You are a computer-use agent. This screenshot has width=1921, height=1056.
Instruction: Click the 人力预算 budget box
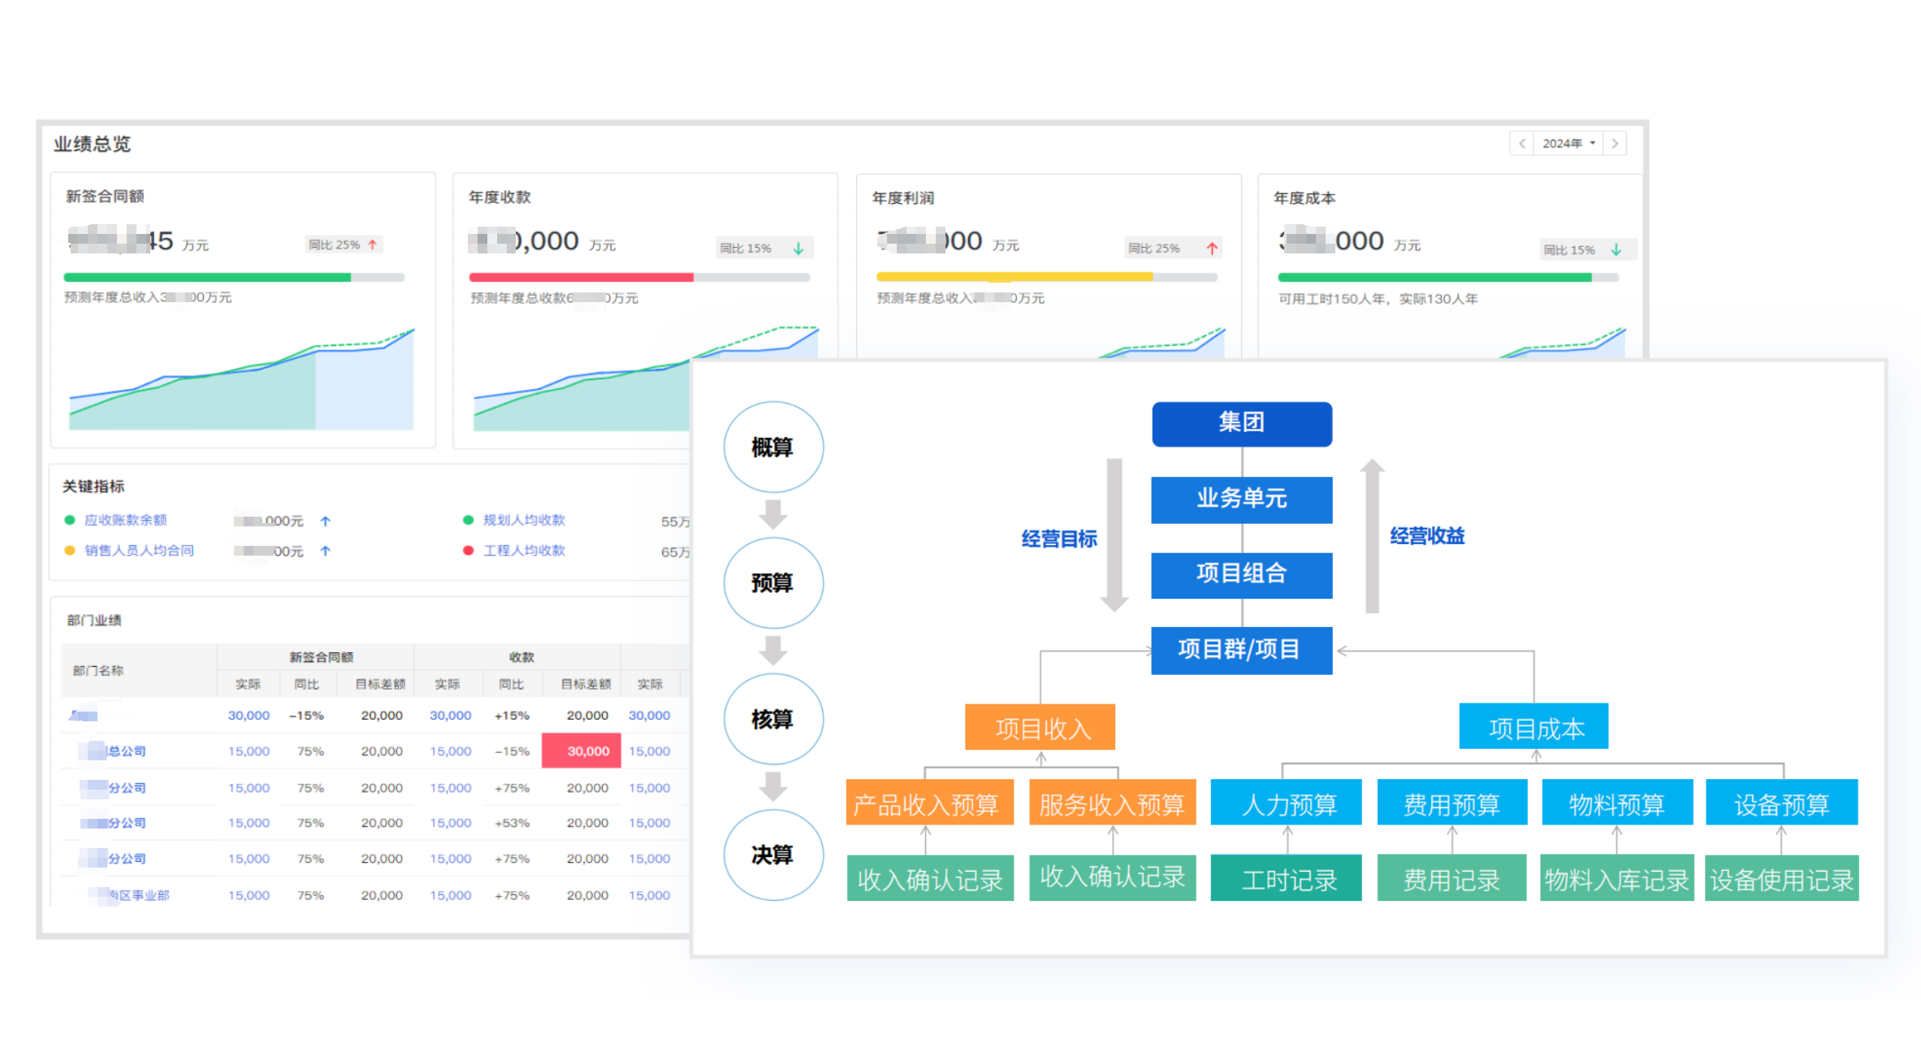click(1286, 803)
